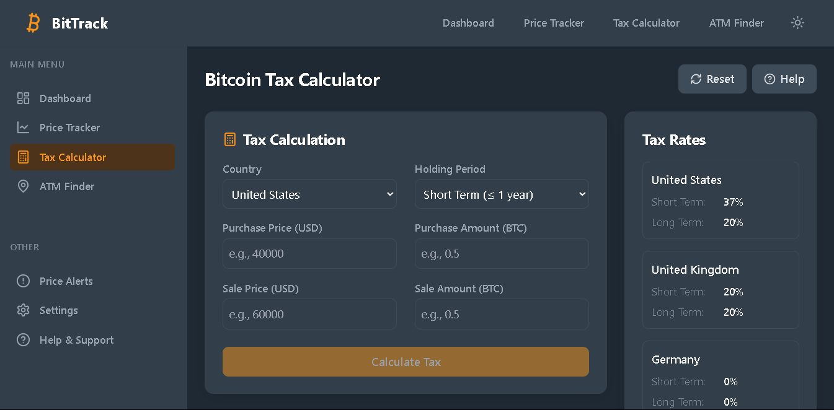Click the Settings gear icon in sidebar
Screen dimensions: 834x410
(x=23, y=310)
